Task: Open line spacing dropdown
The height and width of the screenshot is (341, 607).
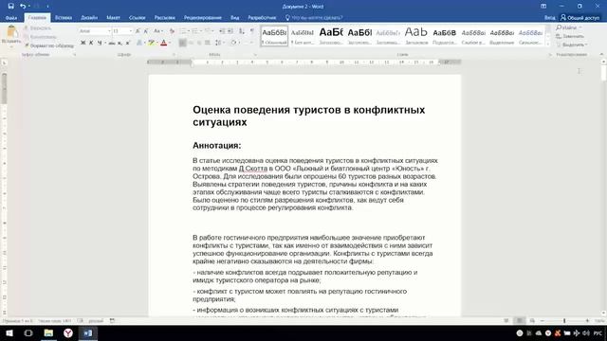Action: 219,43
